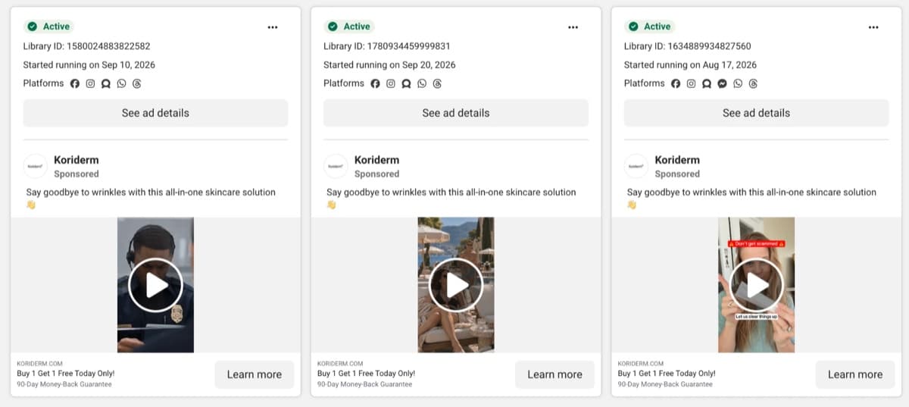Click "Started running on Aug 17, 2026"
909x407 pixels.
[x=690, y=65]
